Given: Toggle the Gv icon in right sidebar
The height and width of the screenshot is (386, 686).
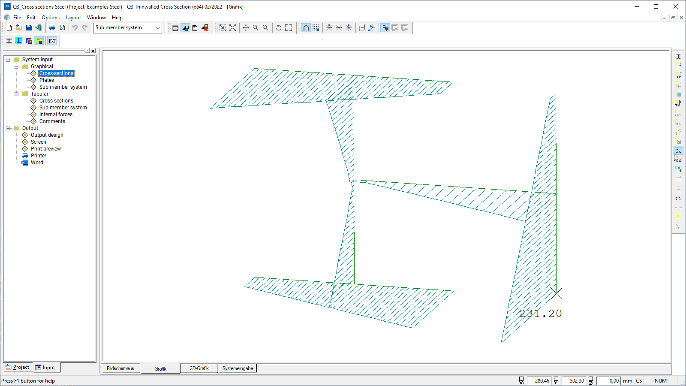Looking at the screenshot, I should 678,151.
